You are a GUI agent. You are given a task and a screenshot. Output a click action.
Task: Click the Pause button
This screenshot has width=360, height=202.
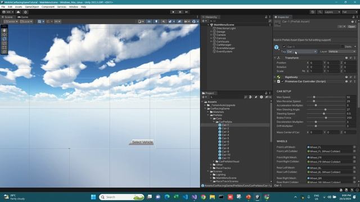pos(180,12)
